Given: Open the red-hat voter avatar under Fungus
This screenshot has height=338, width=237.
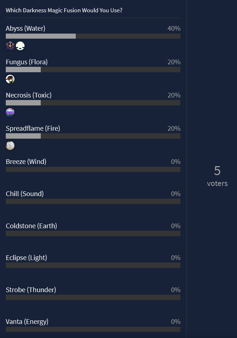Looking at the screenshot, I should [x=10, y=79].
